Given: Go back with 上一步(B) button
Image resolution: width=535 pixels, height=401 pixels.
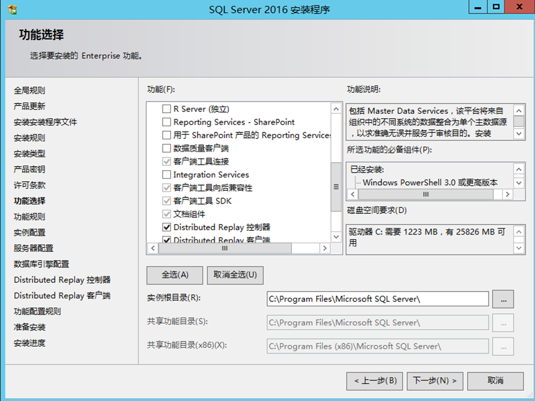Looking at the screenshot, I should pos(375,381).
